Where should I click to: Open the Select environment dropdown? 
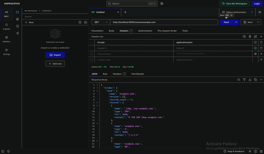coord(238,12)
